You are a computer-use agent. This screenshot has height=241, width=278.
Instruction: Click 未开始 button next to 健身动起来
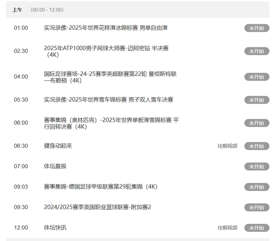(256, 146)
